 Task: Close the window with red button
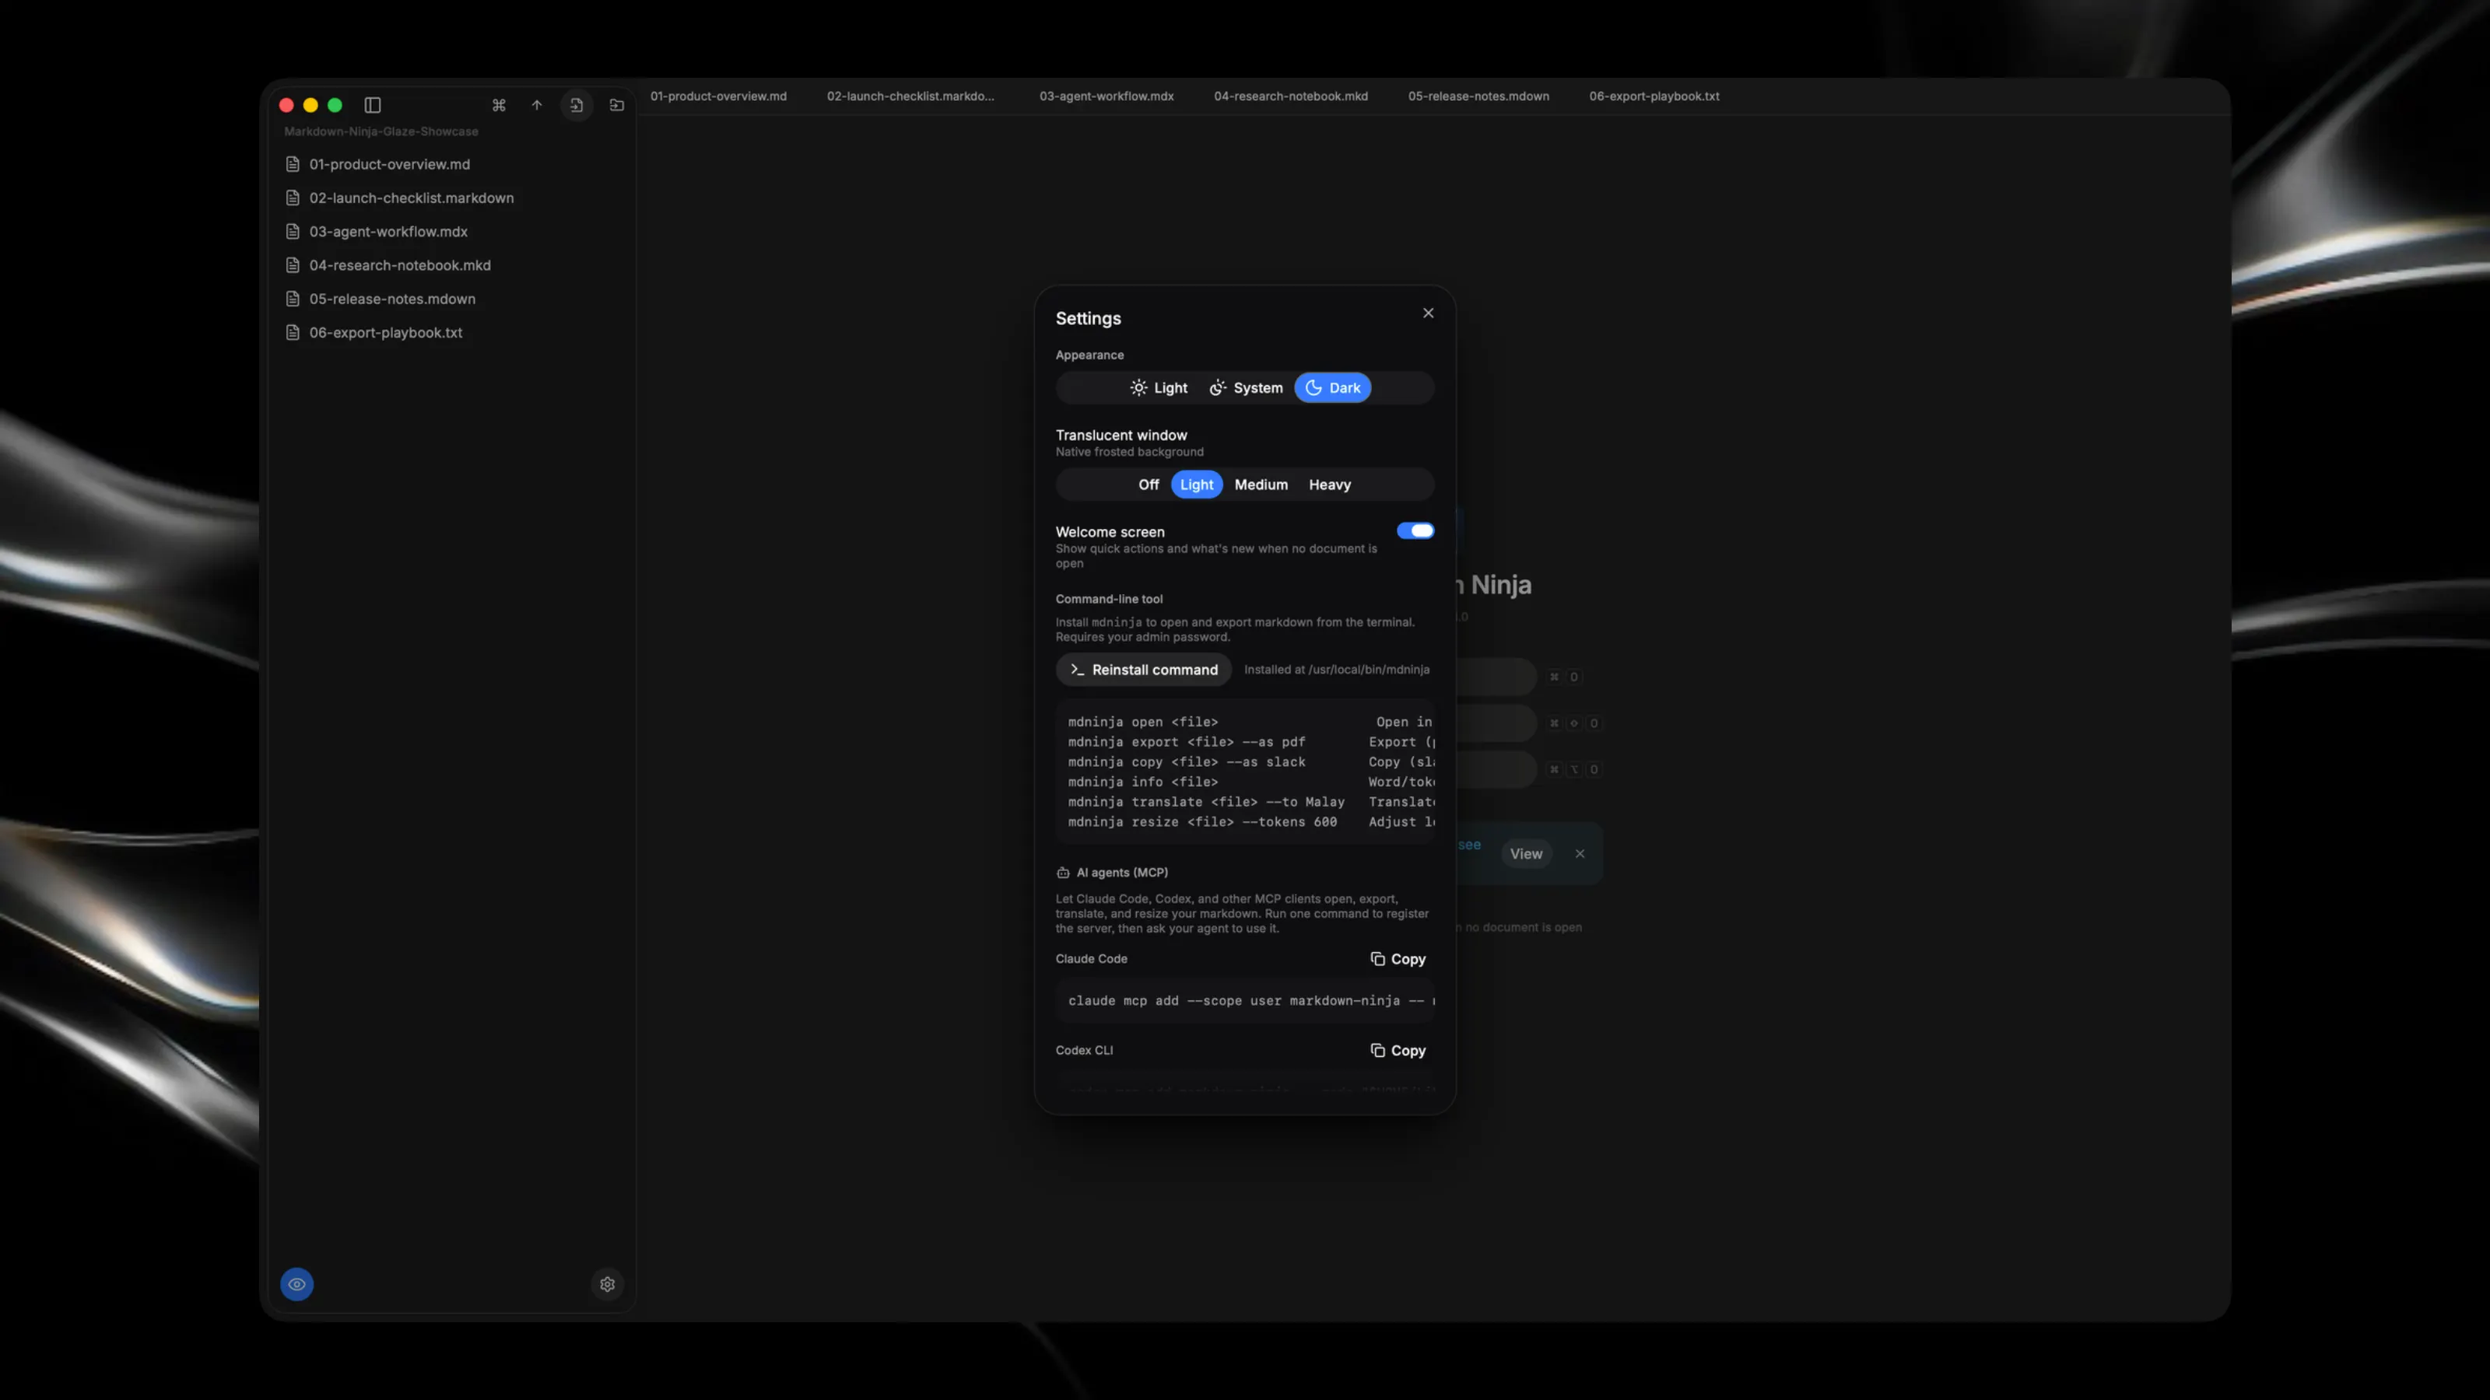click(x=286, y=105)
